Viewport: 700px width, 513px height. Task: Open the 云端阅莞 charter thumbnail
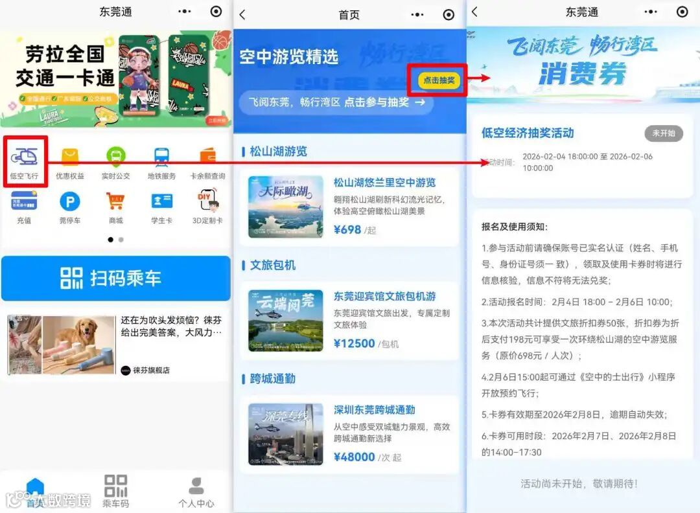(286, 320)
